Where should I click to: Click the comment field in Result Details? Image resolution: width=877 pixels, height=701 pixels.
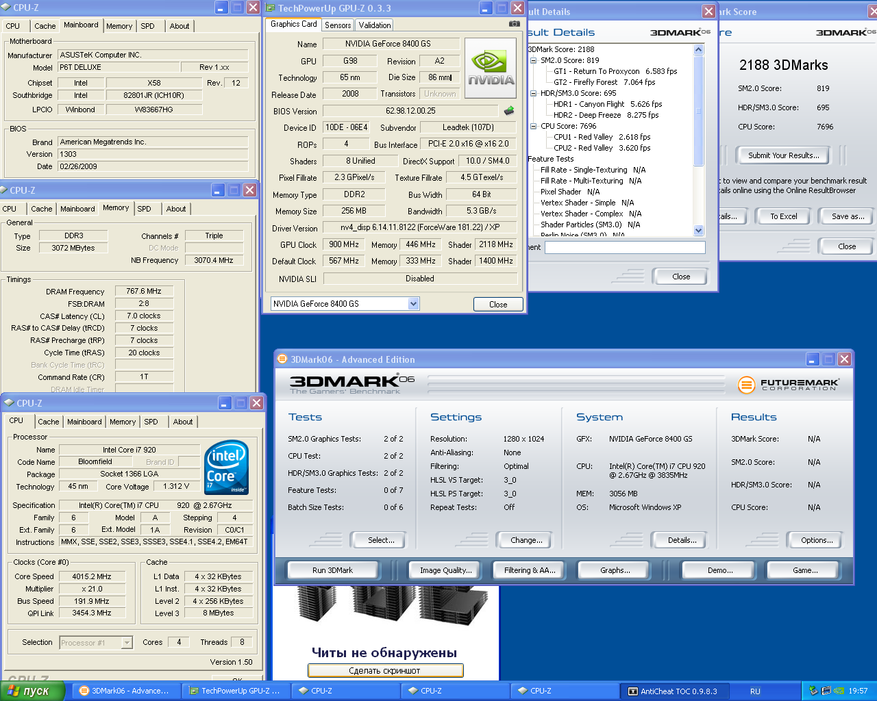[625, 247]
